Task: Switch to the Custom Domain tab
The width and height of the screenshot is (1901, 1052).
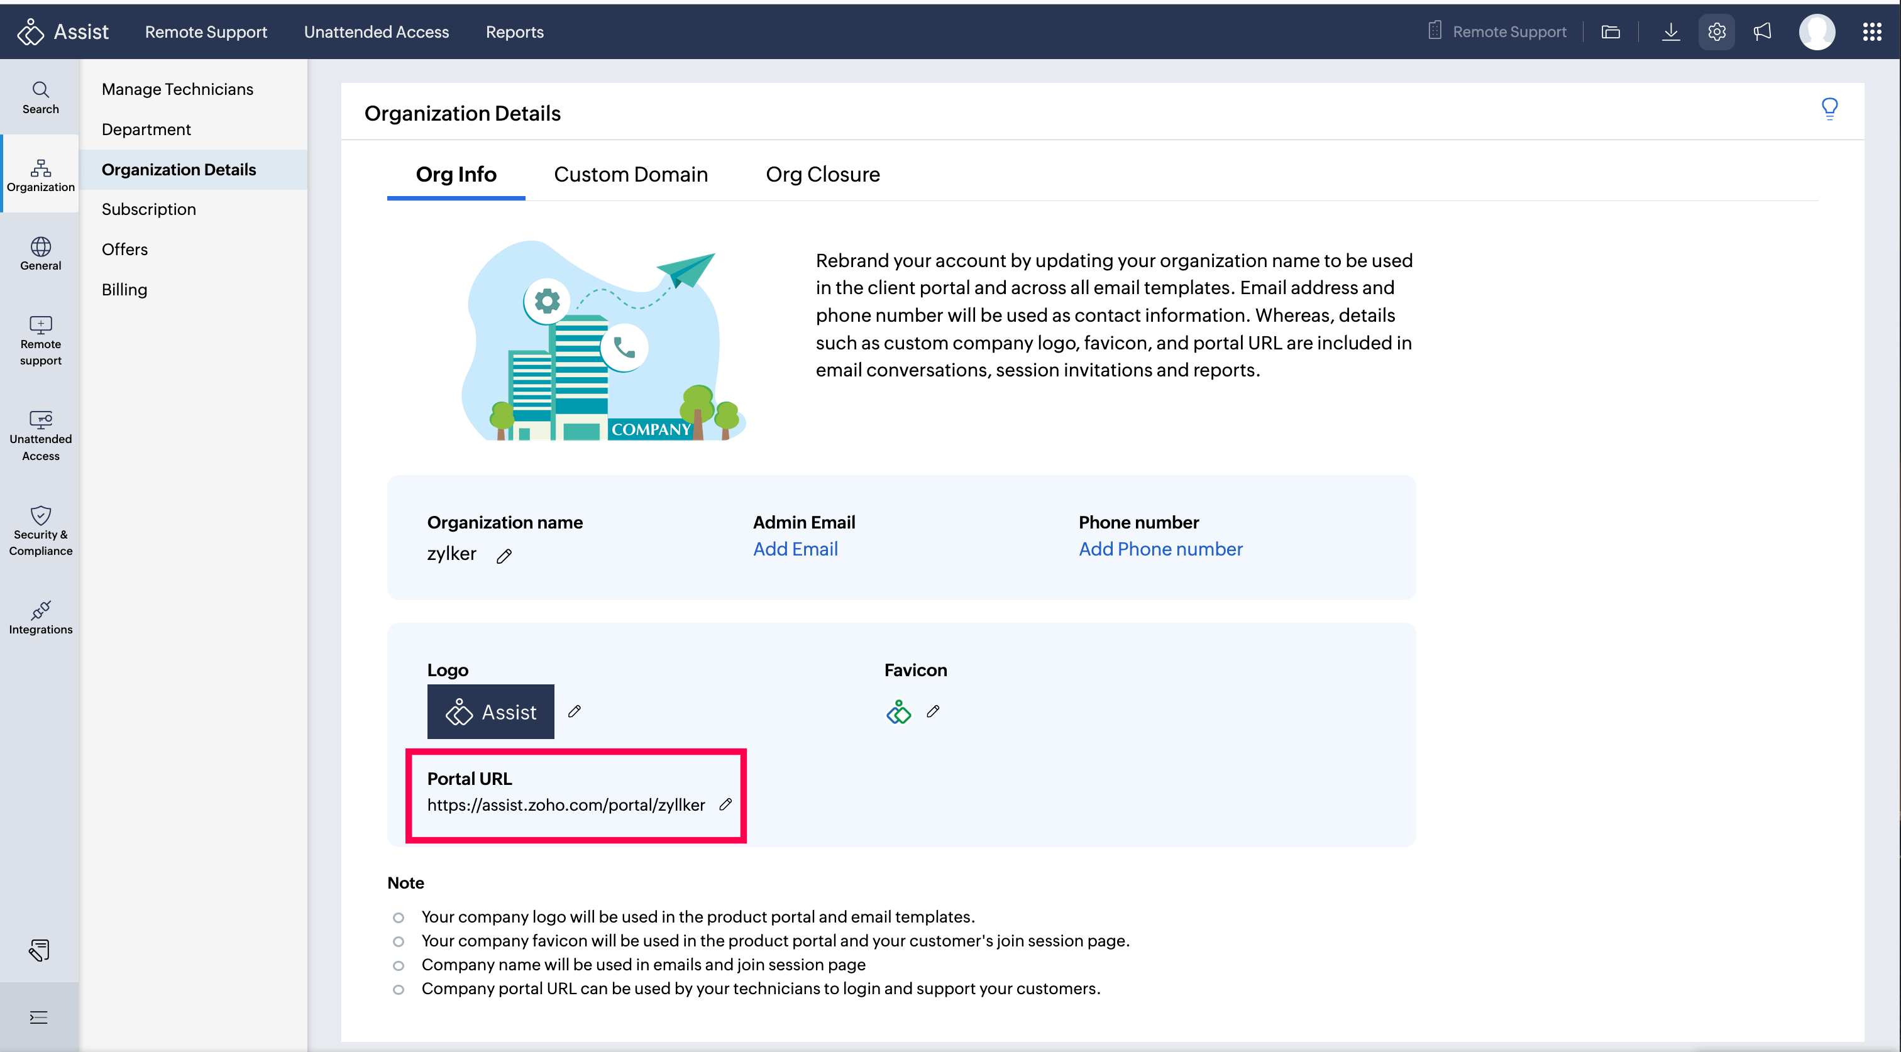Action: tap(631, 174)
